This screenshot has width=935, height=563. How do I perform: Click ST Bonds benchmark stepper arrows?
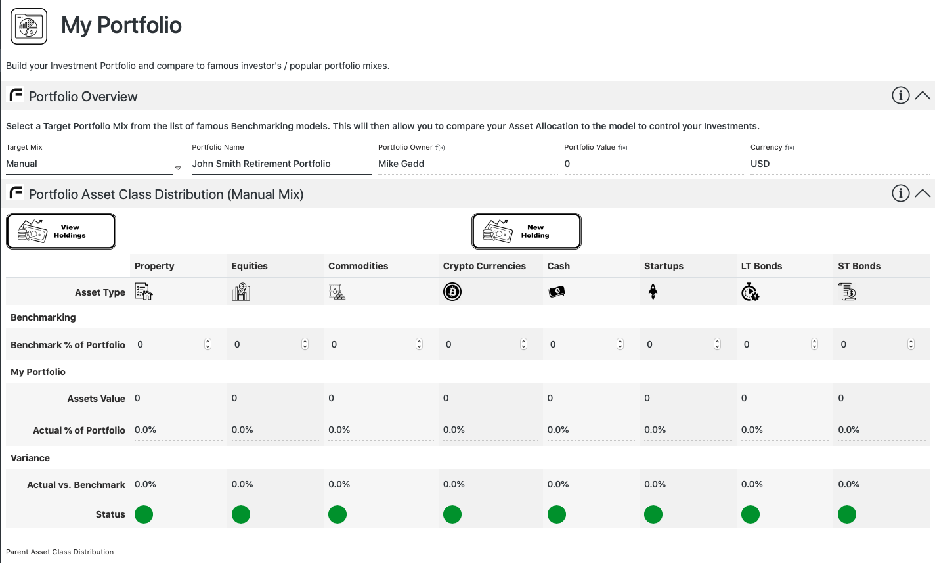coord(911,344)
